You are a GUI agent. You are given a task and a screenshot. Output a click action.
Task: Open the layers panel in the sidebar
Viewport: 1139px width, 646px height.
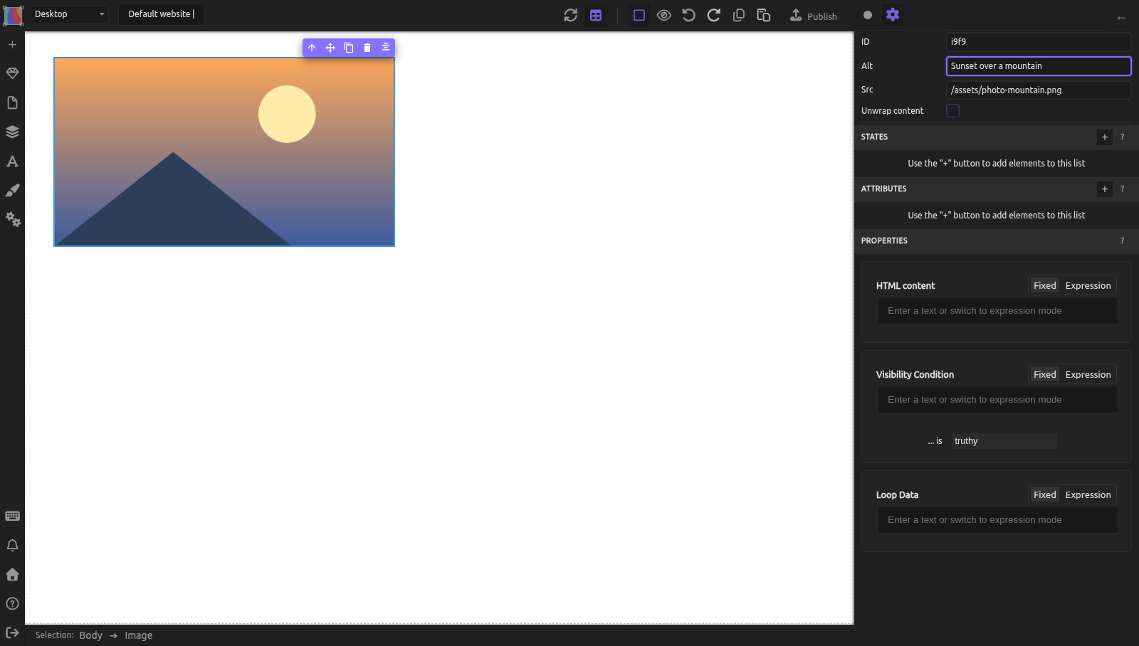pos(12,132)
